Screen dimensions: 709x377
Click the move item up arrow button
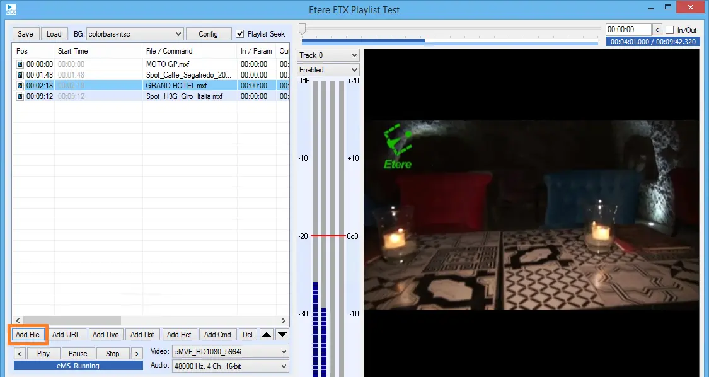tap(267, 335)
